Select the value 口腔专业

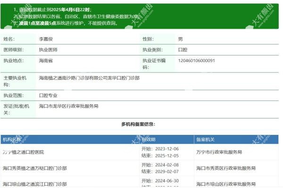pos(48,95)
